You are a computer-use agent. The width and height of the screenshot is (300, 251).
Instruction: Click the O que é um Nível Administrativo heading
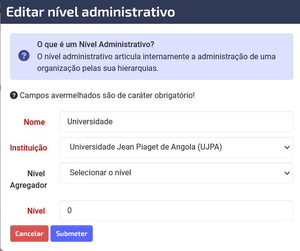click(x=96, y=44)
